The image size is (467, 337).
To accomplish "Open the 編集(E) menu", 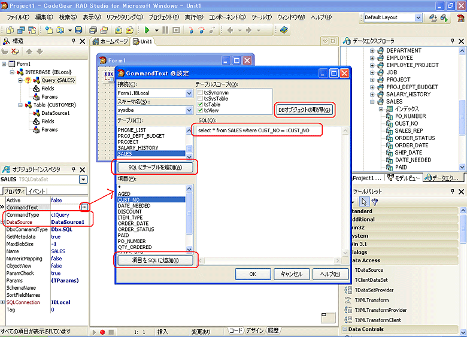I will 44,17.
